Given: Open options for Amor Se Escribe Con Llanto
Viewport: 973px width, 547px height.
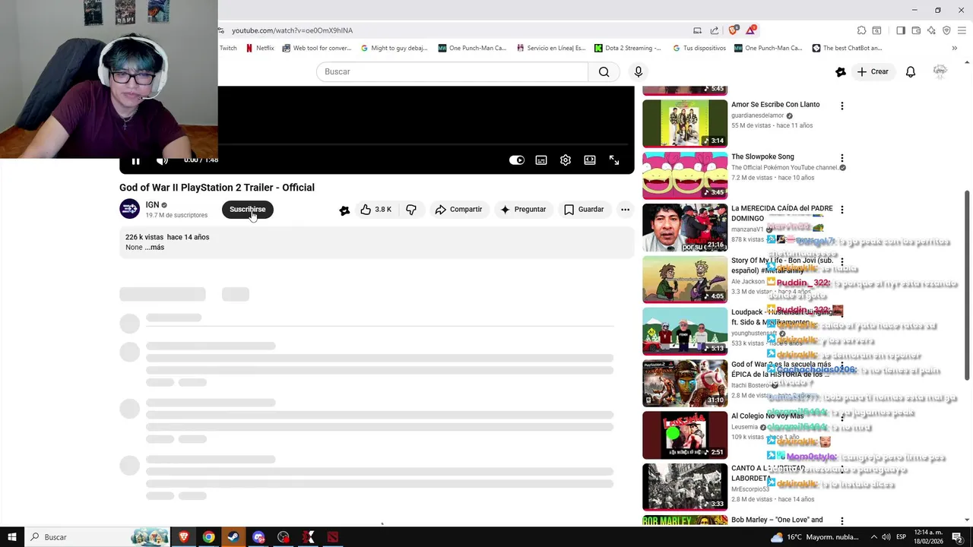Looking at the screenshot, I should [x=841, y=106].
